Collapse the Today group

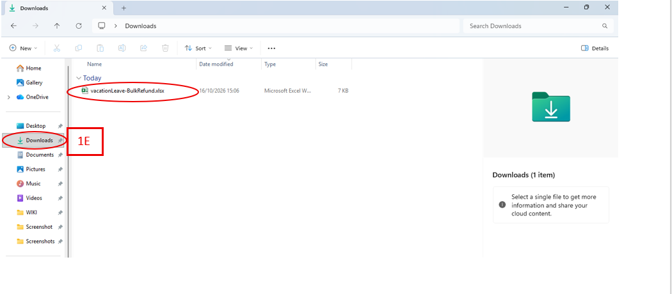79,79
